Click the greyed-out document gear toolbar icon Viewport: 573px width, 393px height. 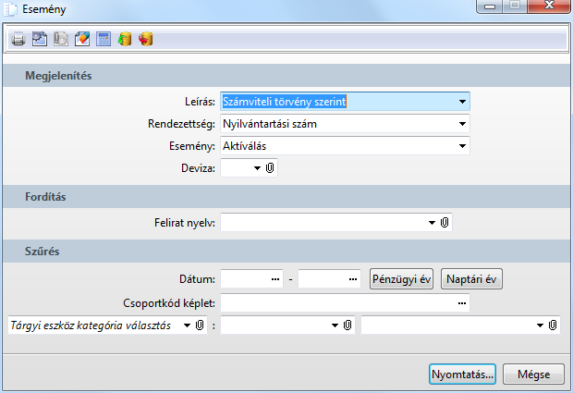61,39
